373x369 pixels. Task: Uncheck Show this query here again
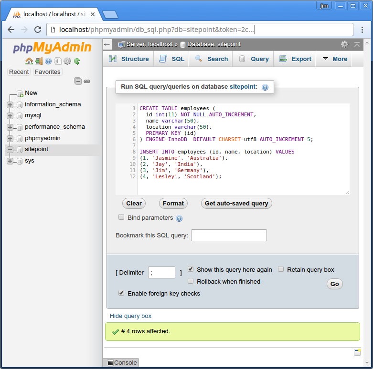(191, 269)
